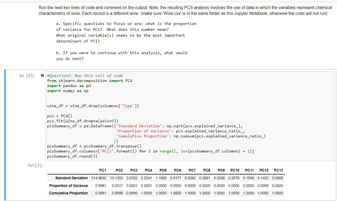Screen dimensions: 337x201
Task: Click the import pandas as pd line
Action: pos(69,86)
